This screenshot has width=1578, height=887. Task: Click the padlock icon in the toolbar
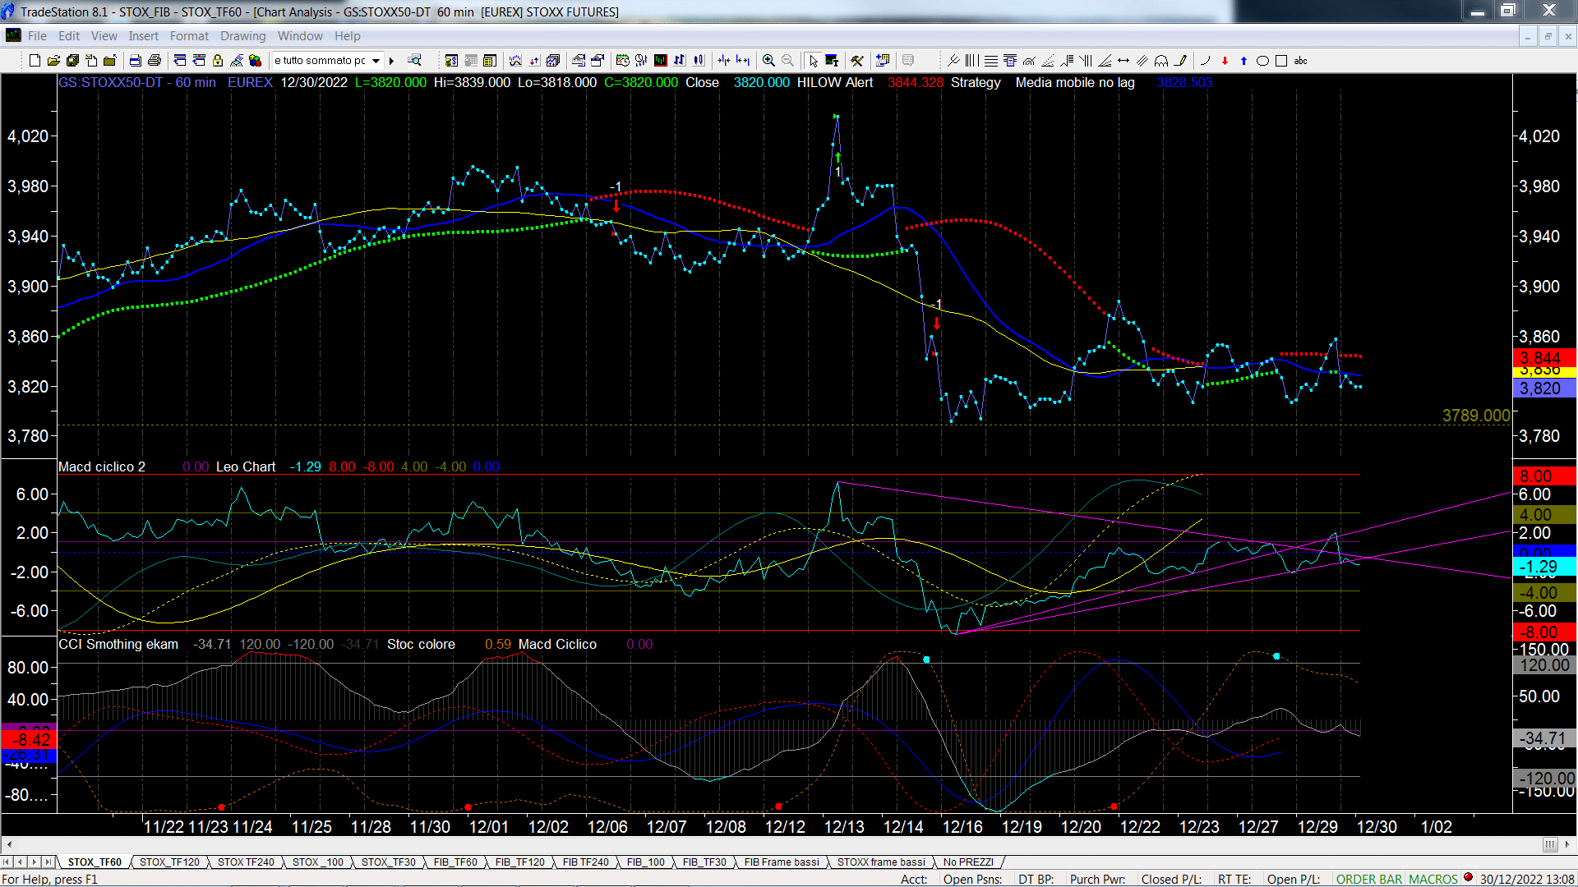pyautogui.click(x=218, y=61)
